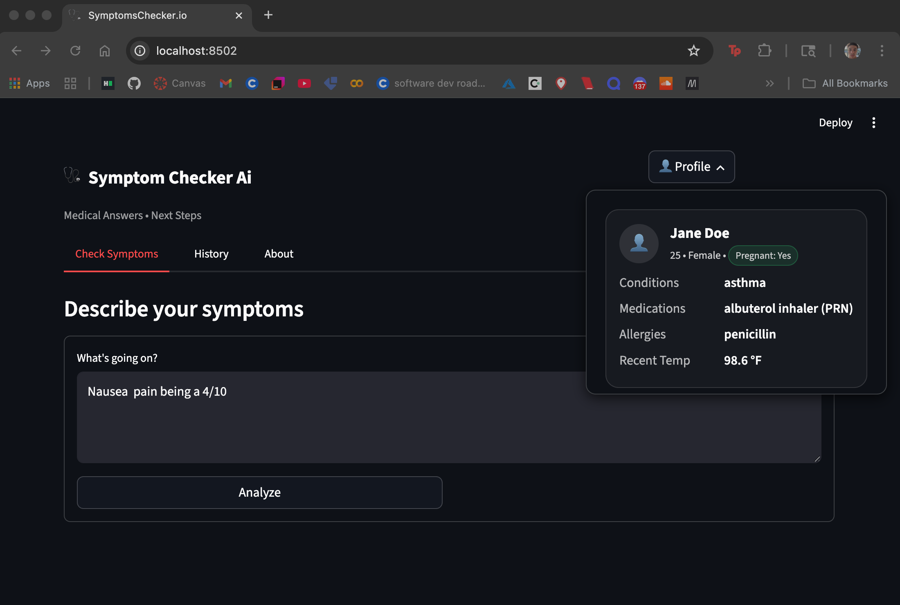The image size is (900, 605).
Task: Open the Gmail bookmark icon
Action: click(226, 83)
